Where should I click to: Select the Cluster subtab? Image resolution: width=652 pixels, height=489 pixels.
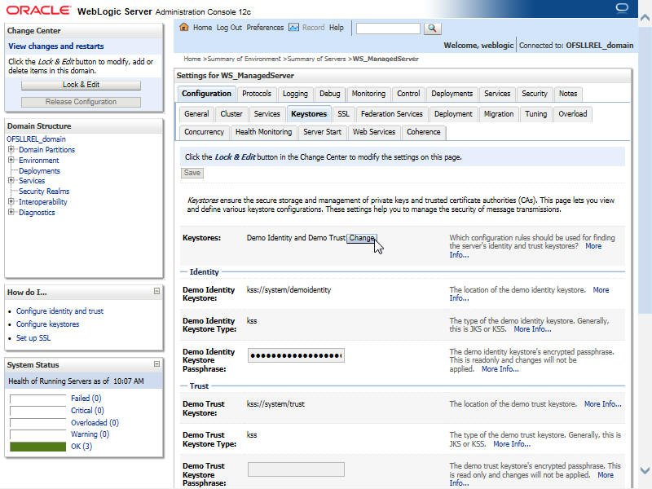[x=231, y=114]
